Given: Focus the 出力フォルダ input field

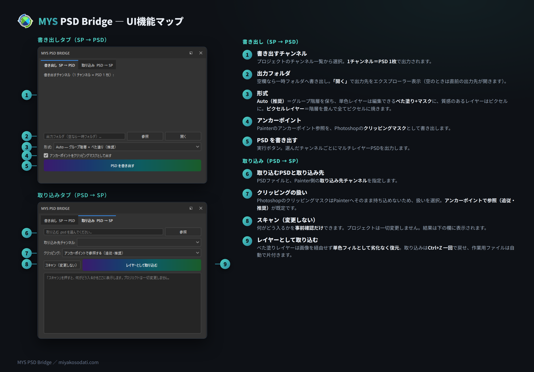Looking at the screenshot, I should [84, 137].
